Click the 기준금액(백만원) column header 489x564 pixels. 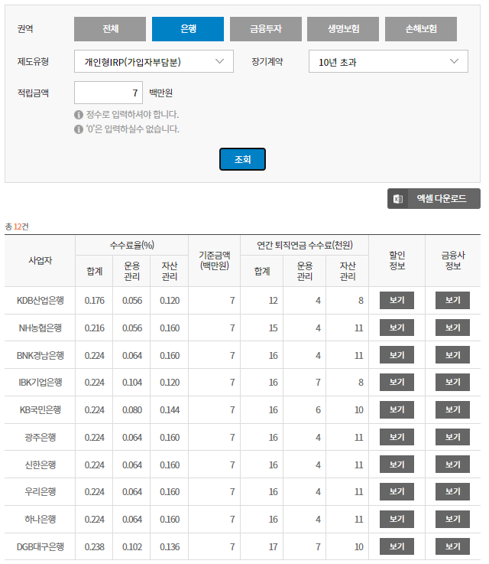pos(215,260)
